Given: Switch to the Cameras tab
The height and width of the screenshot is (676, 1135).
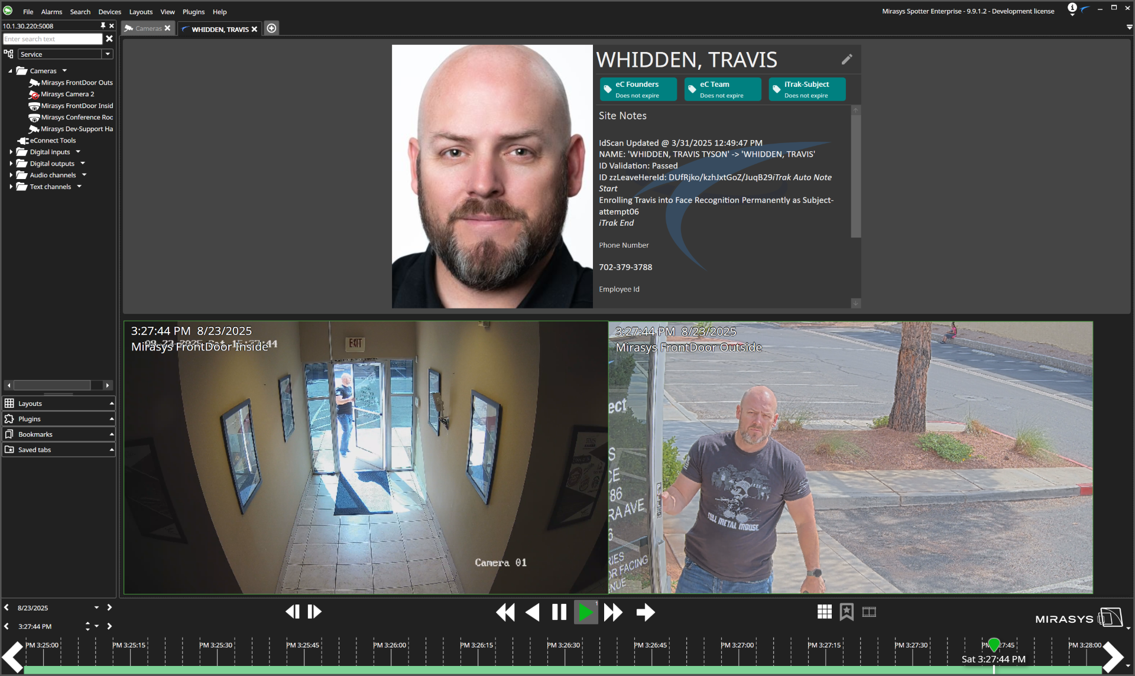Looking at the screenshot, I should tap(148, 28).
